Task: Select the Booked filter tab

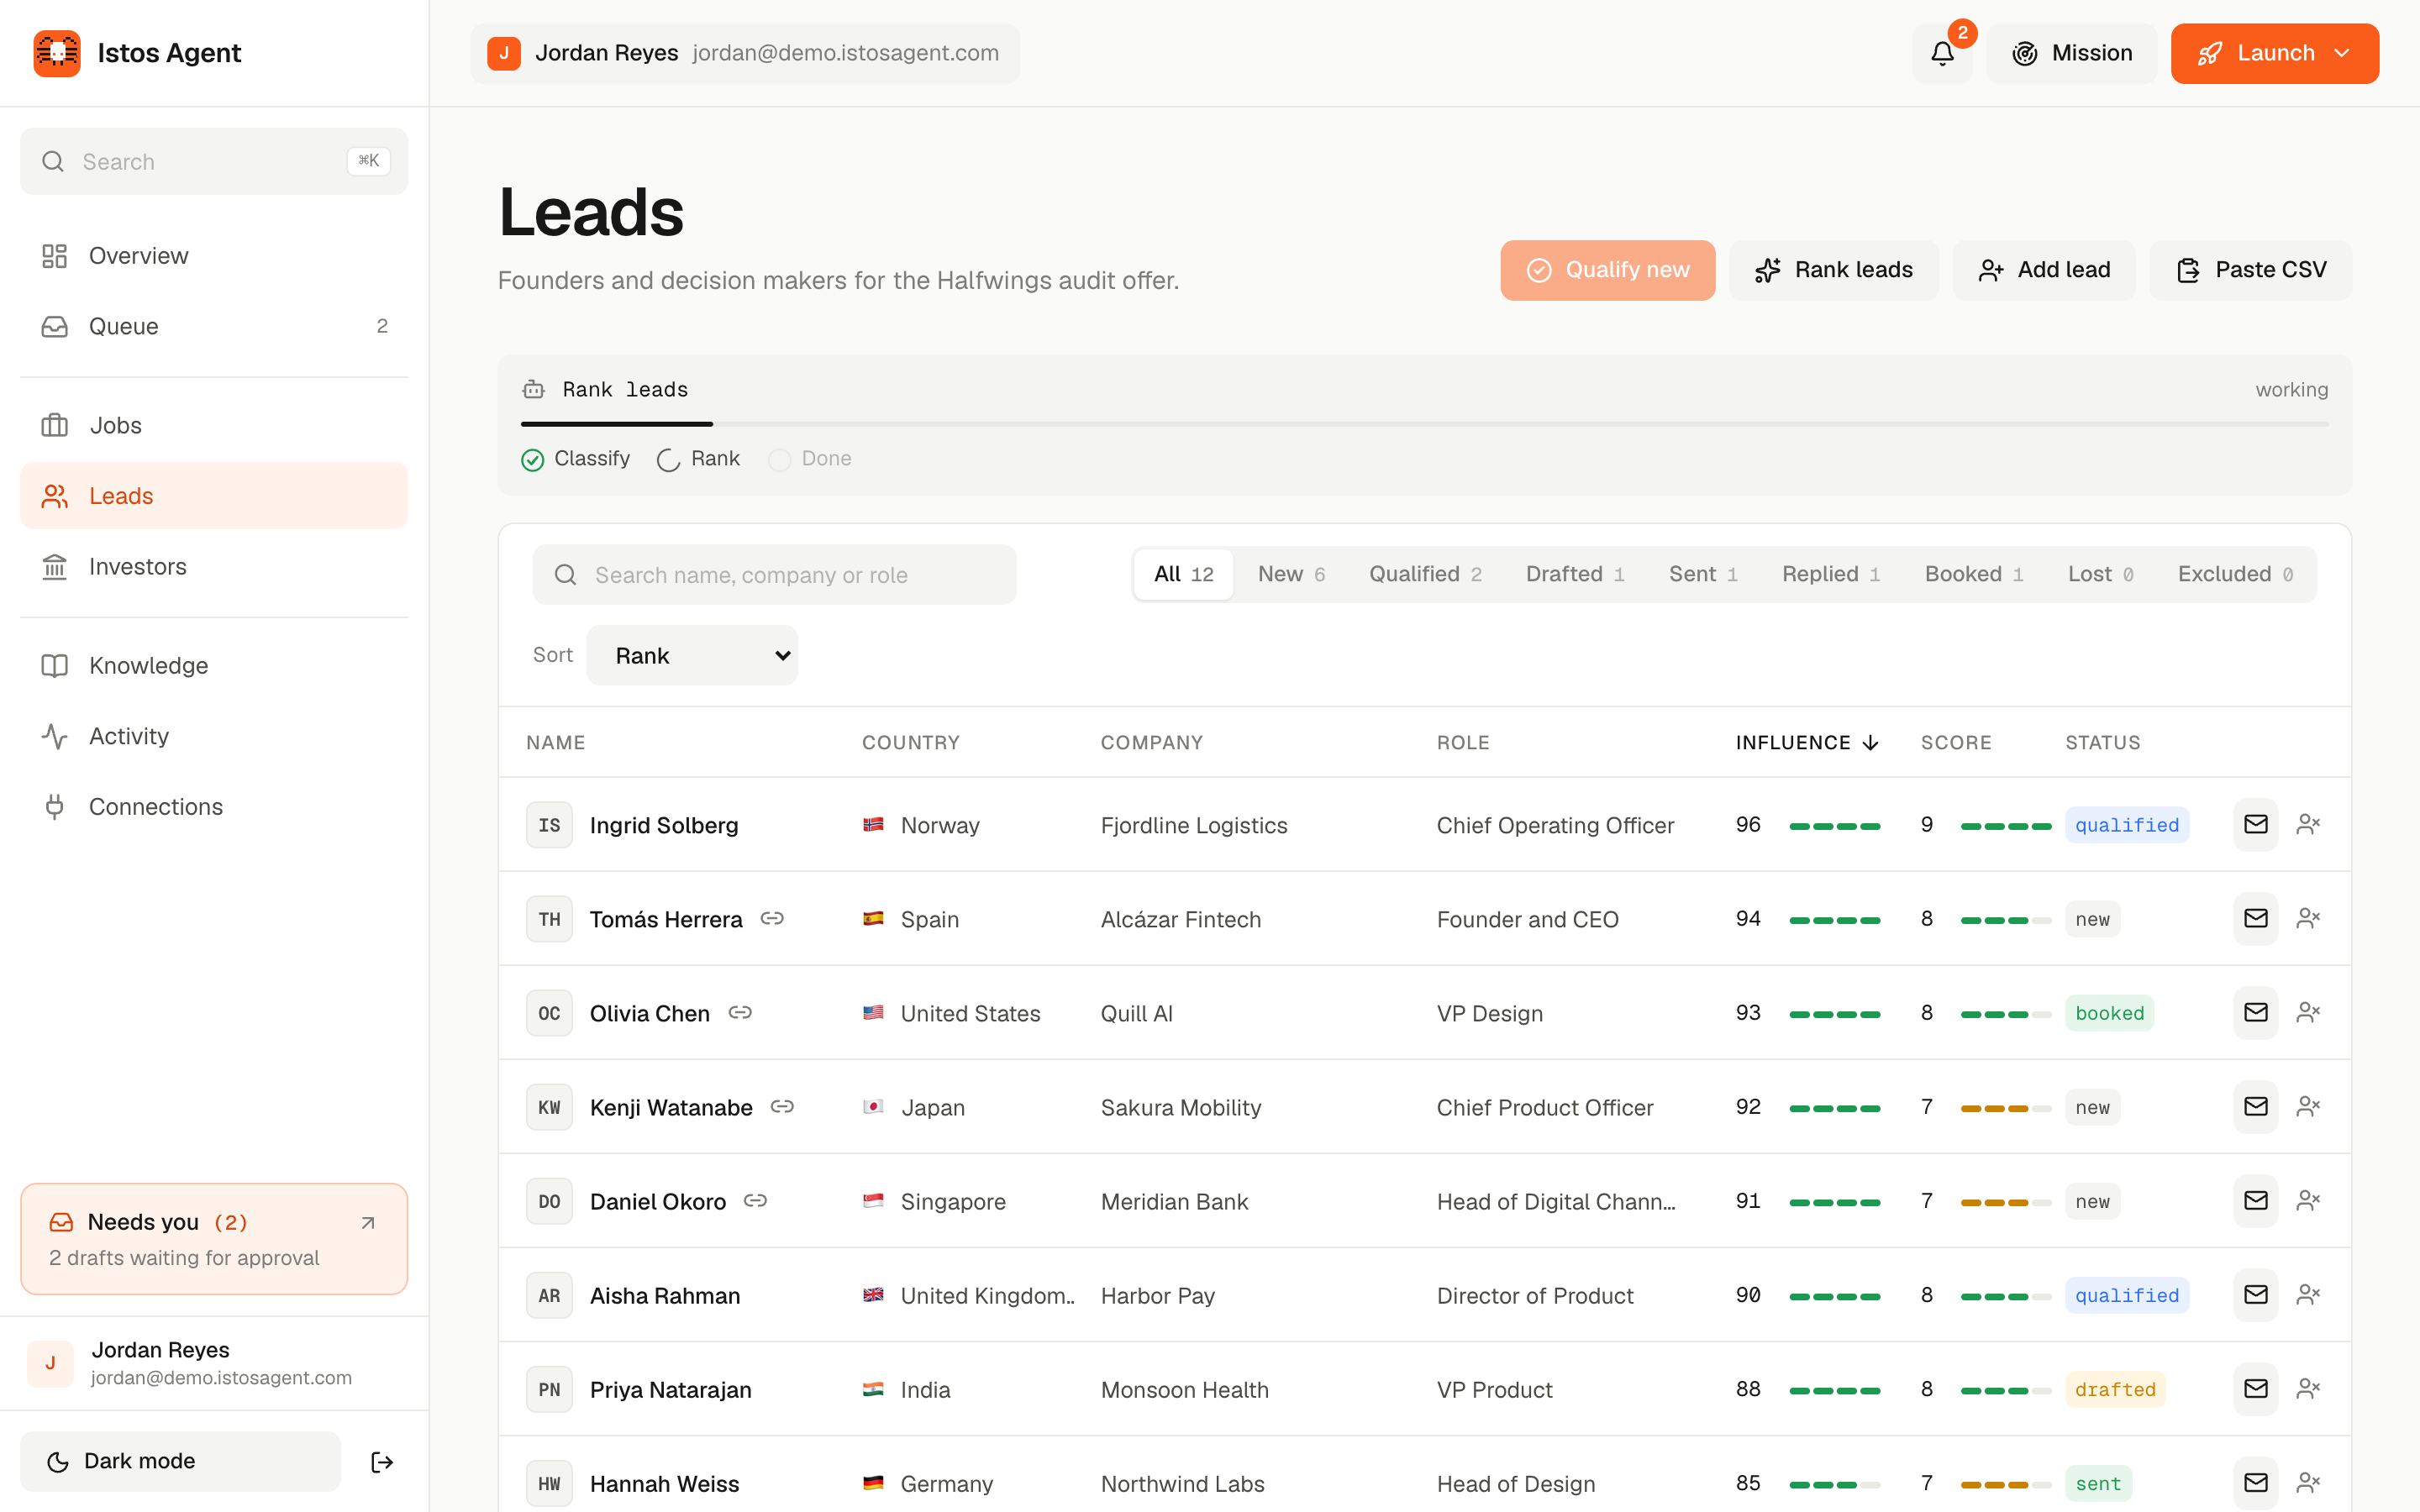Action: [1974, 574]
